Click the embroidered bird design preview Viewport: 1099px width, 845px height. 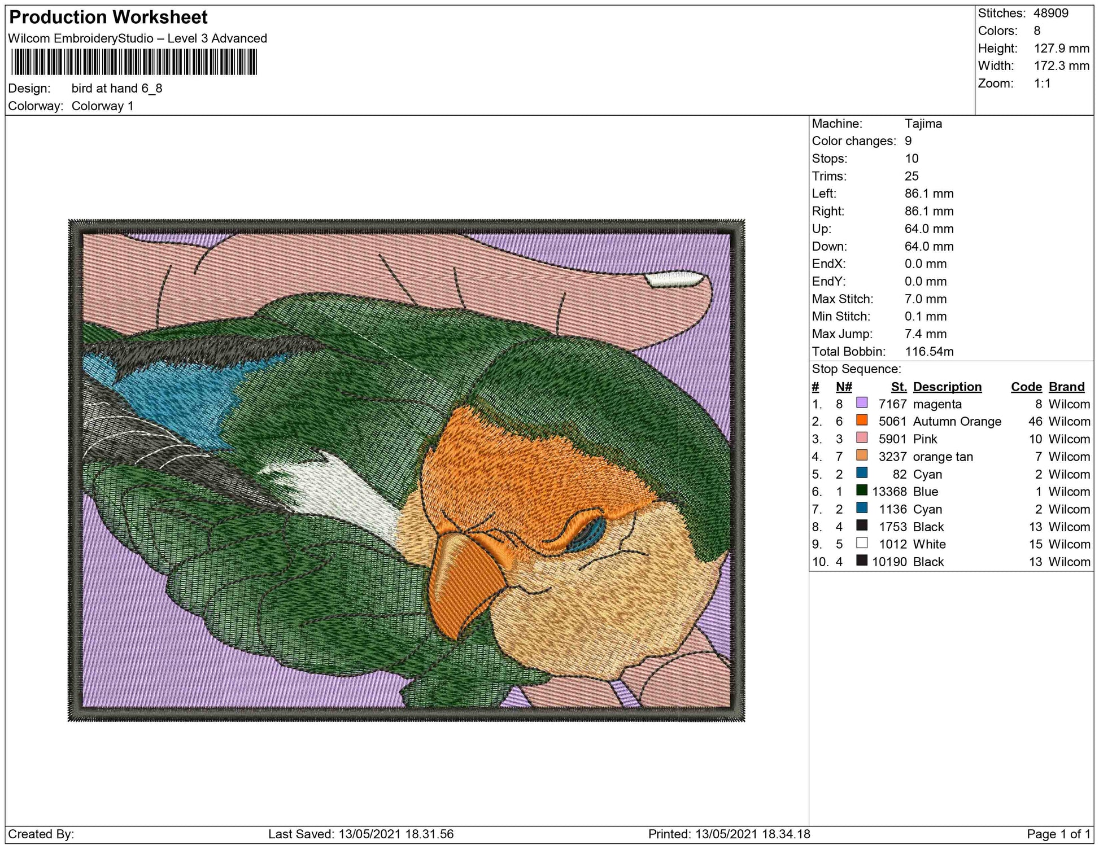(406, 470)
